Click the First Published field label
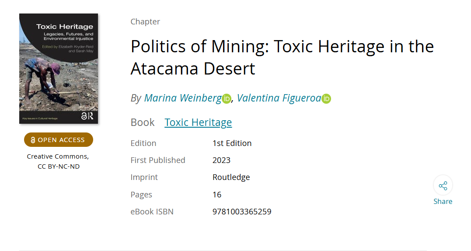The width and height of the screenshot is (471, 251). click(x=158, y=160)
